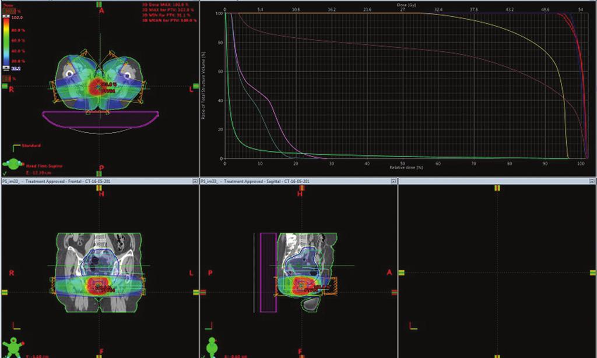The height and width of the screenshot is (358, 597).
Task: Click the 40.0 % label on dose color scale
Action: [18, 51]
